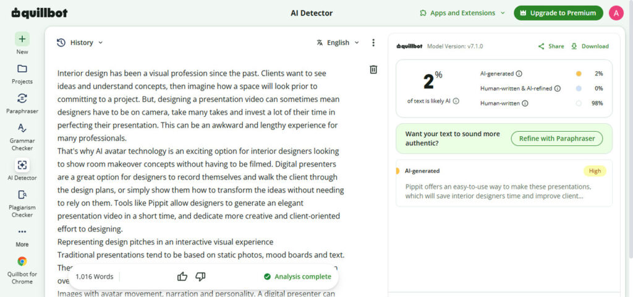Screen dimensions: 633x297
Task: Open the Paraphraser tool
Action: pos(22,103)
